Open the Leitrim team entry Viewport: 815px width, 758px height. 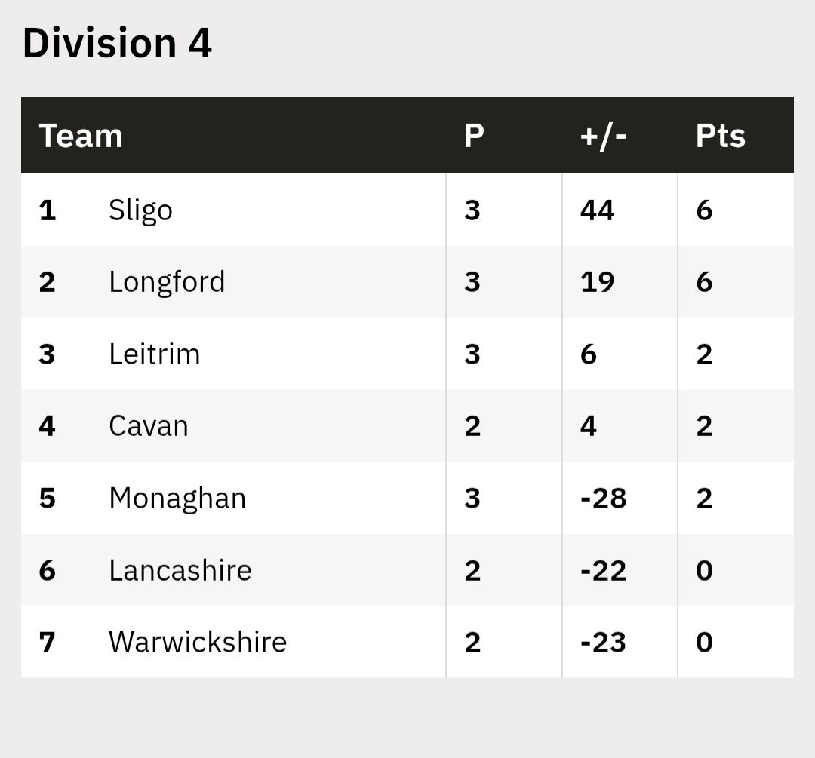(155, 354)
